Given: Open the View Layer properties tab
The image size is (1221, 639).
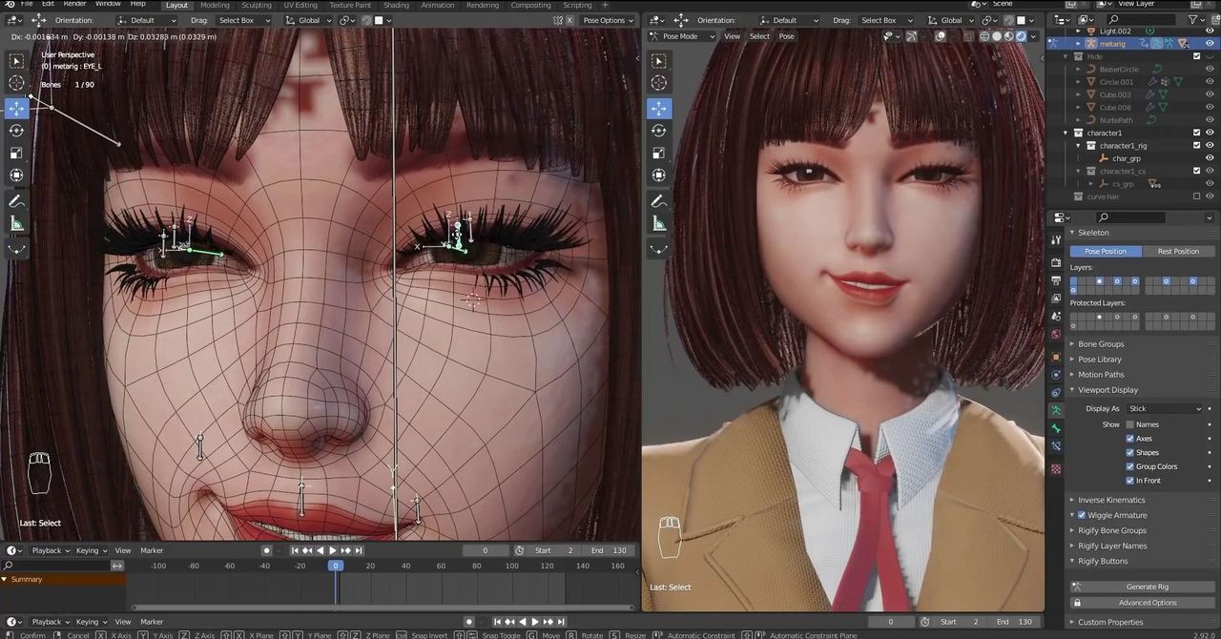Looking at the screenshot, I should tap(1056, 298).
